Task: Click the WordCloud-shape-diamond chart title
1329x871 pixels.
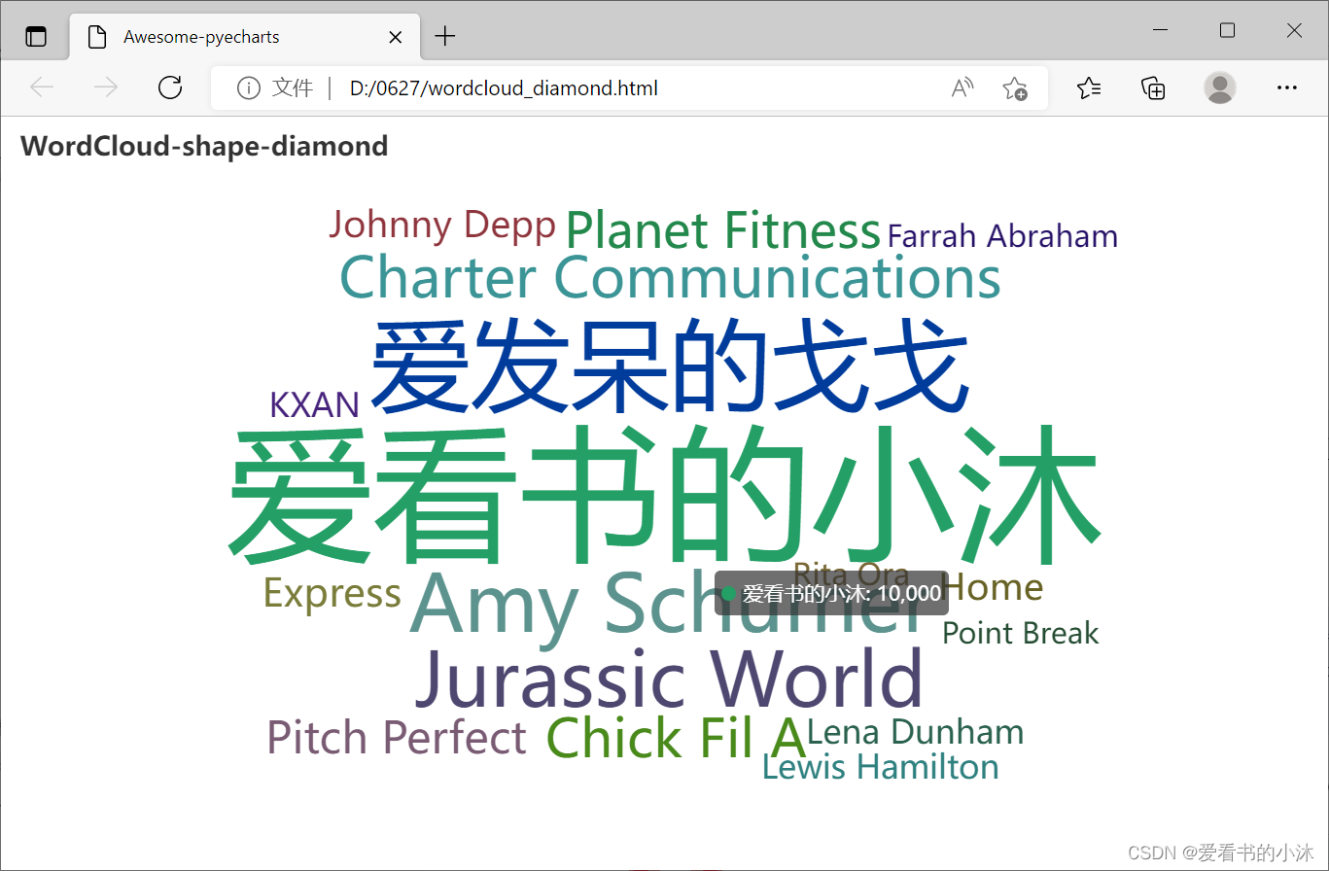Action: point(204,147)
